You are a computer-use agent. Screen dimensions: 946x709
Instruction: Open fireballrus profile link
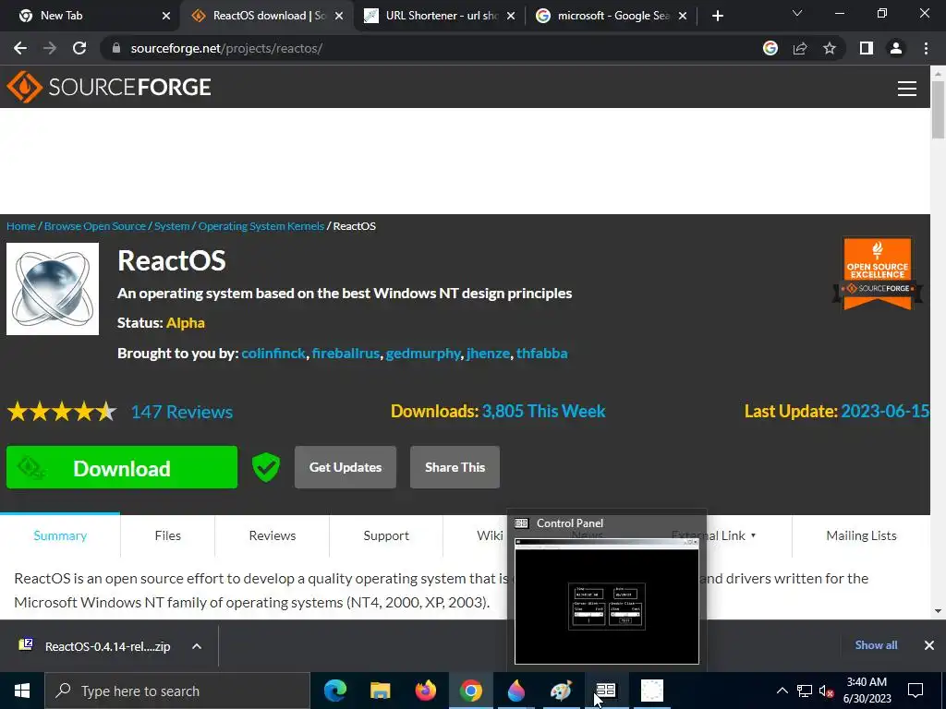click(346, 354)
